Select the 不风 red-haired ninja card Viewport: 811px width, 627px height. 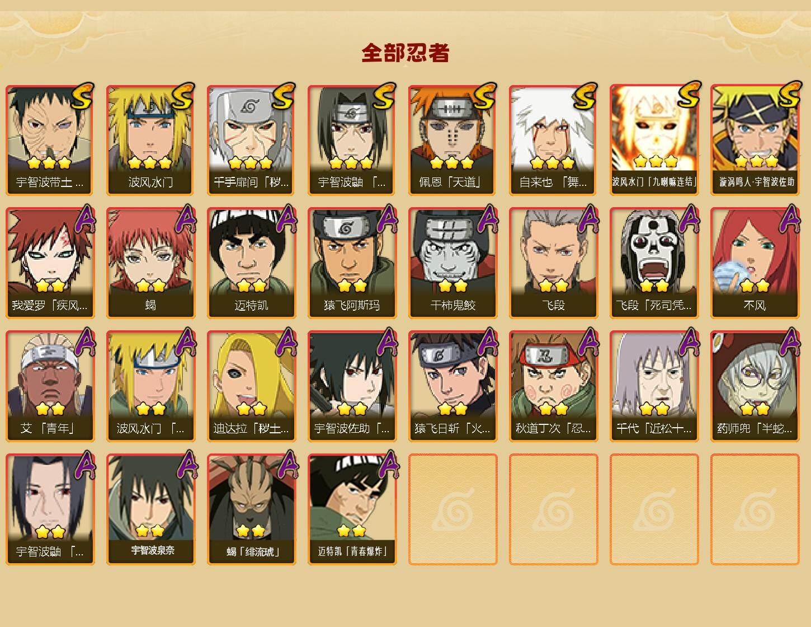pos(755,263)
